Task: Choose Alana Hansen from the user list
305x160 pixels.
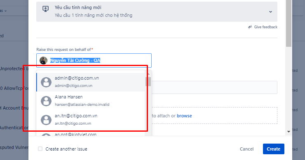Action: pos(91,101)
